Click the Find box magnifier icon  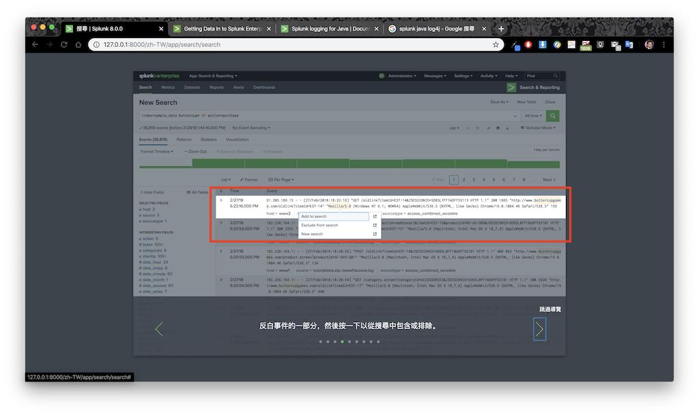pos(556,76)
